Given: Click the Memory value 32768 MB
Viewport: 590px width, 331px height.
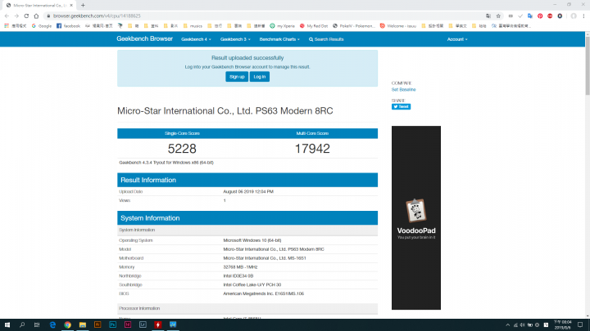Looking at the screenshot, I should coord(240,266).
